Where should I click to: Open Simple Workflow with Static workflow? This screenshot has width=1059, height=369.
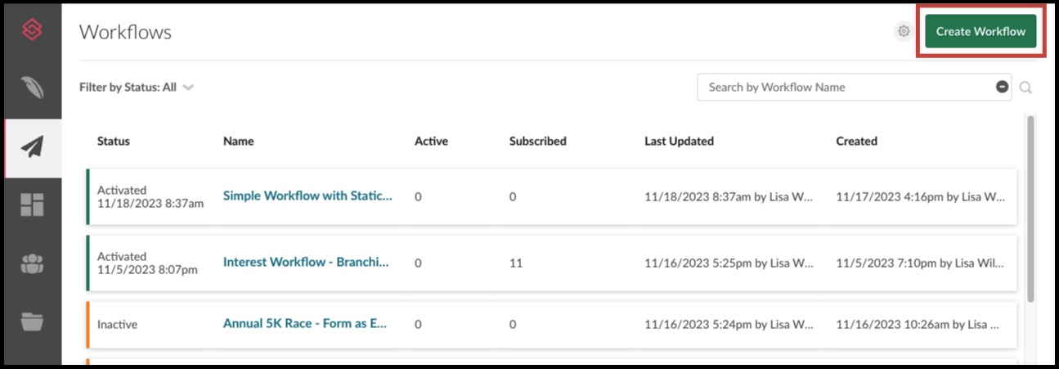pyautogui.click(x=307, y=196)
